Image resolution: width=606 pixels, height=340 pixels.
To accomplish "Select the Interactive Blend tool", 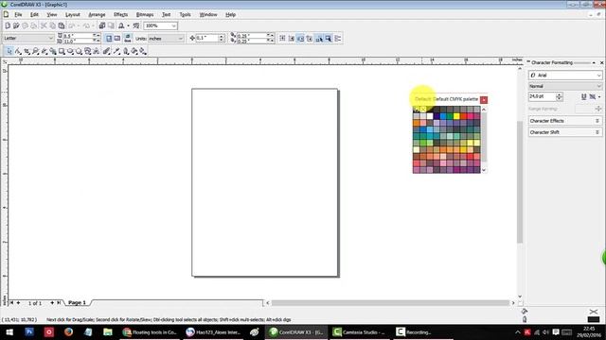I will 107,51.
